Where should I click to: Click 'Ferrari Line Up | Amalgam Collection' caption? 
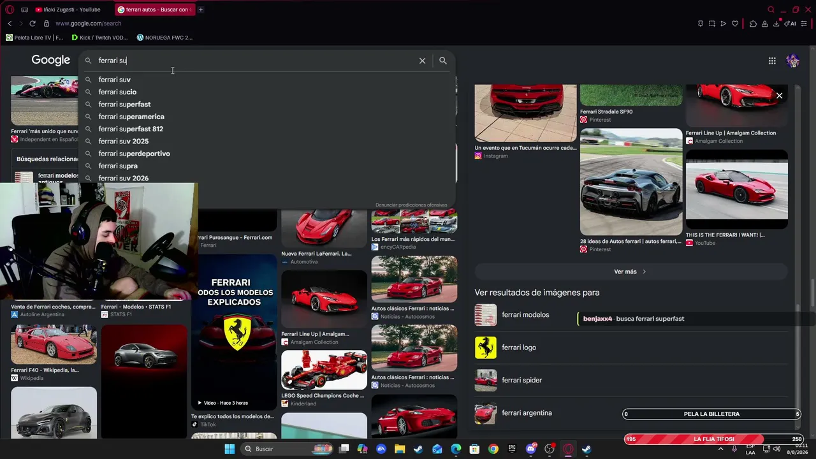(731, 133)
